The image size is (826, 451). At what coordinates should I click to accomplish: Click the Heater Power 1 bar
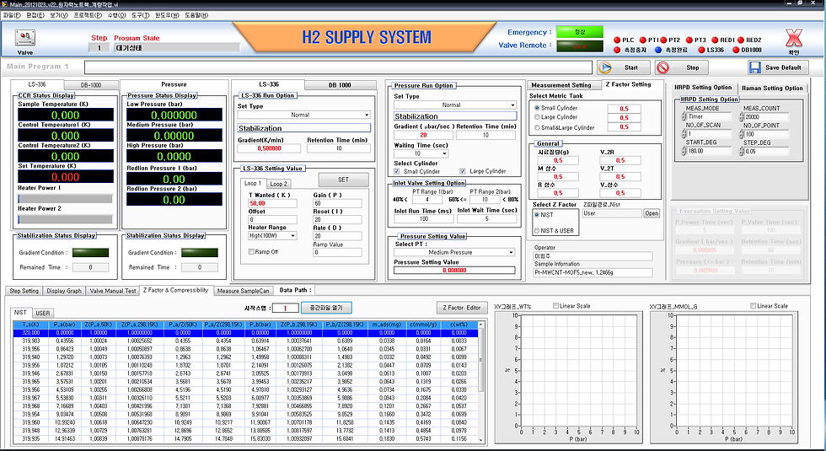pyautogui.click(x=66, y=199)
